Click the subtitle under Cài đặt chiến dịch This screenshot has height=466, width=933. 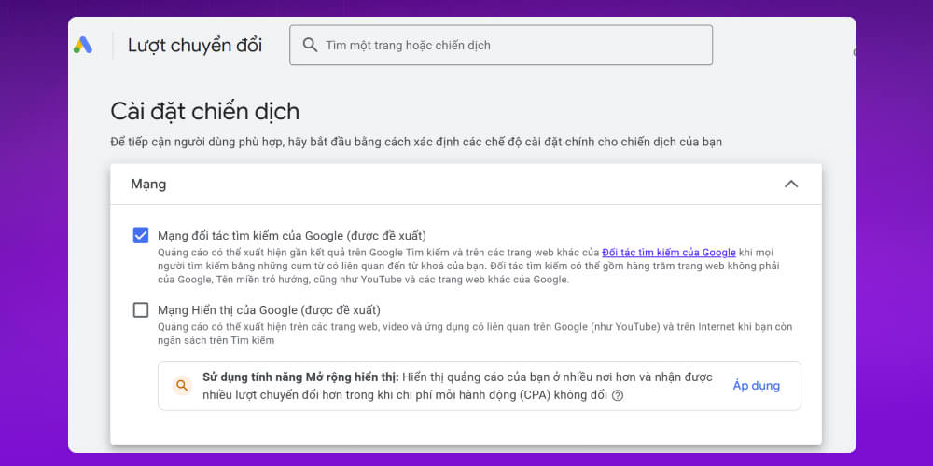[x=416, y=142]
